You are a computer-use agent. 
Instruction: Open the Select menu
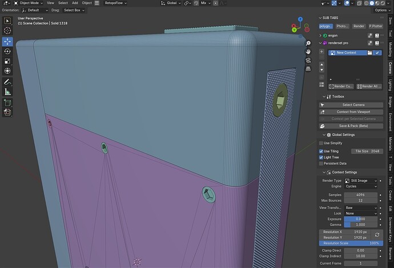(x=63, y=3)
